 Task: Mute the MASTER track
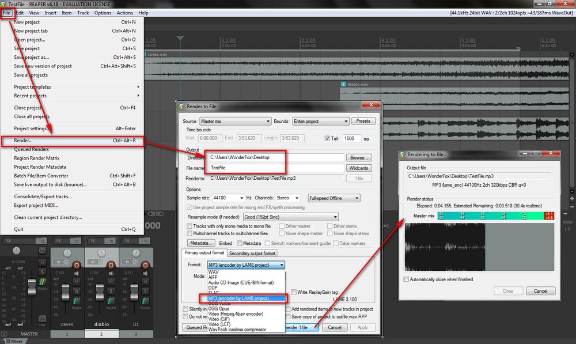point(42,262)
